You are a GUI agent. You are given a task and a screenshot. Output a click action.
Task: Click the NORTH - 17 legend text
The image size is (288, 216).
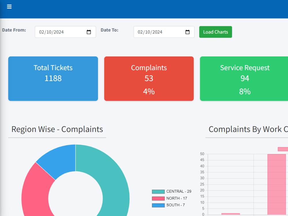(177, 198)
